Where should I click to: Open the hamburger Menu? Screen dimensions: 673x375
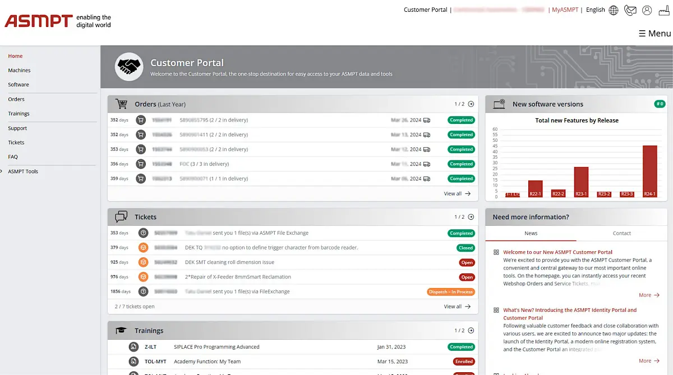pyautogui.click(x=654, y=34)
